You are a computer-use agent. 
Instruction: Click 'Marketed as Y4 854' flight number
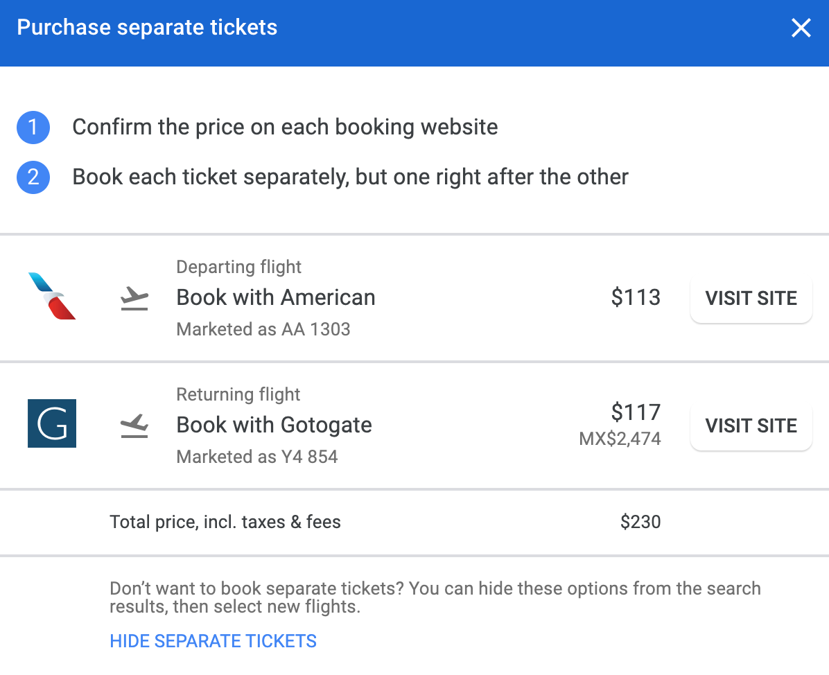point(257,457)
